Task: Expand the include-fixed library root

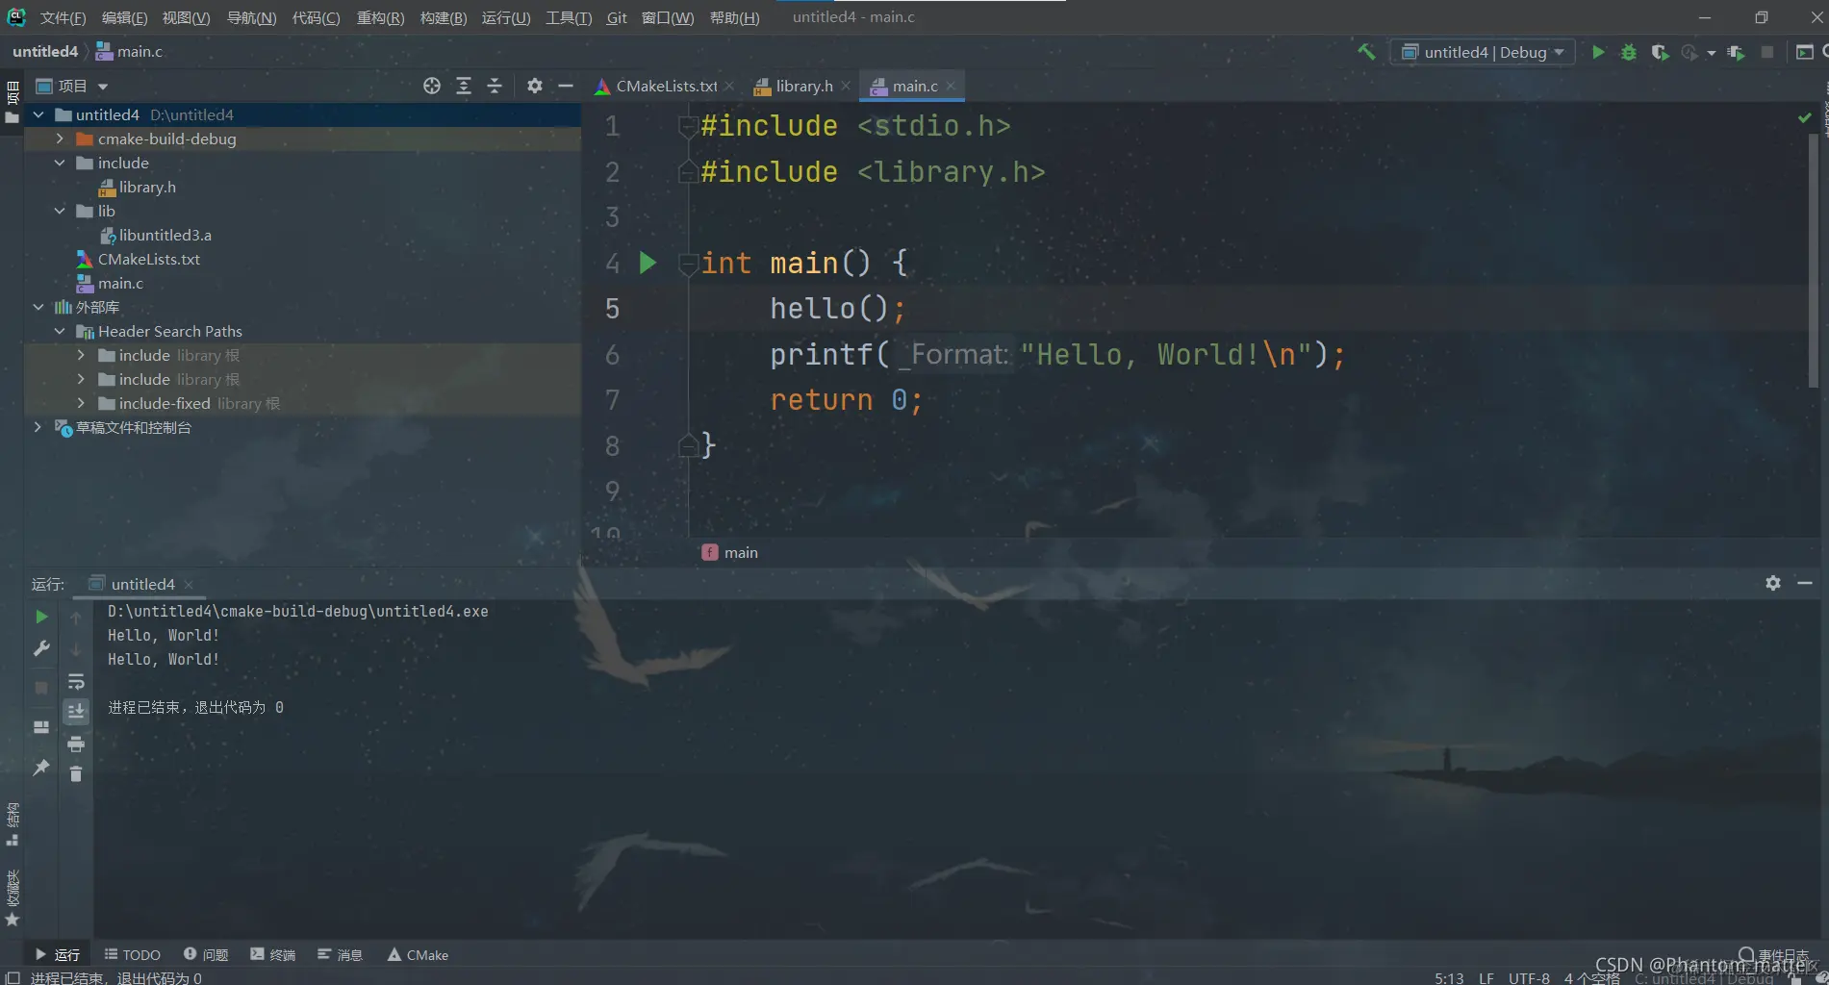Action: 81,403
